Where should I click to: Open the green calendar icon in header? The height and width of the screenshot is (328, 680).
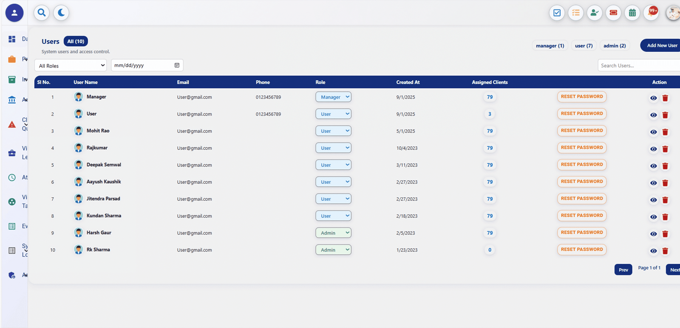[x=632, y=13]
